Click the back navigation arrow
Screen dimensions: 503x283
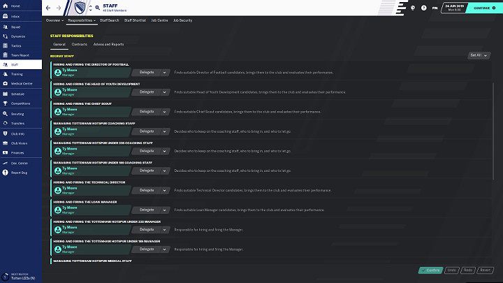pos(48,8)
